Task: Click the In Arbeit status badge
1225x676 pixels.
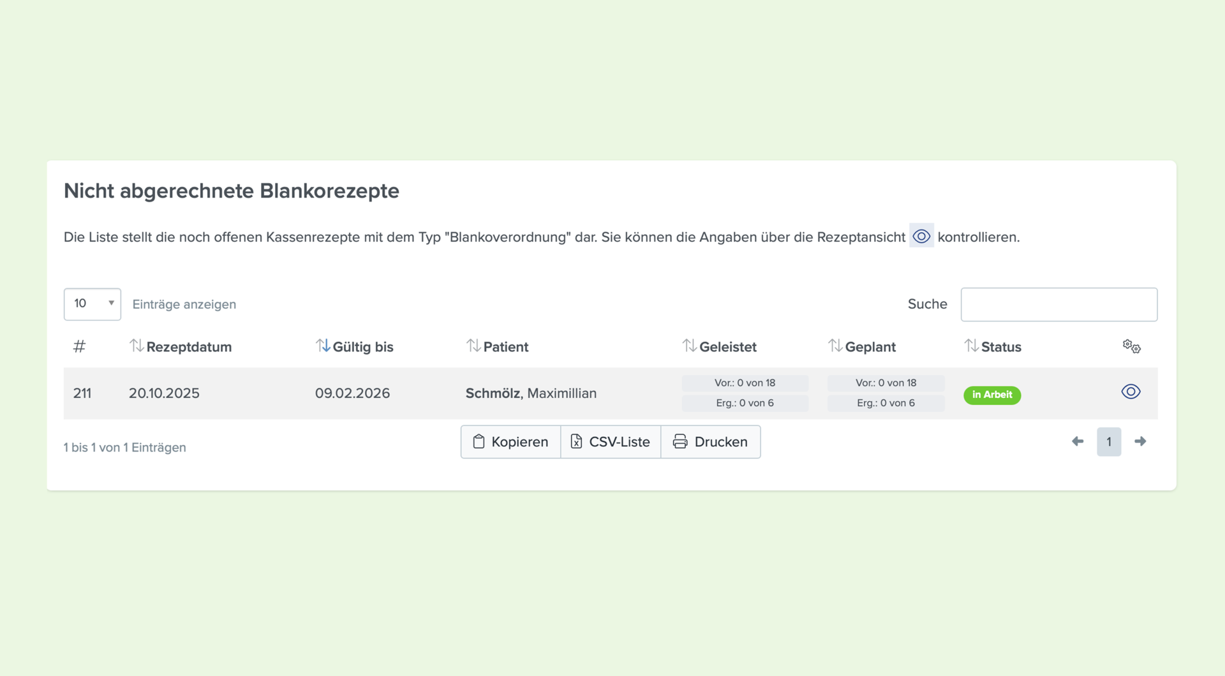Action: click(992, 395)
